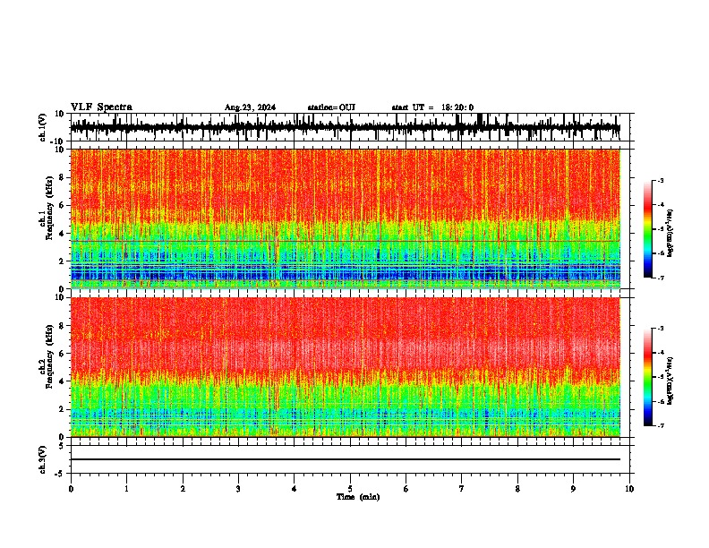Click ch.2 spectrogram 6 kHz tick label
Viewport: 709px width, 548px height.
coord(62,354)
